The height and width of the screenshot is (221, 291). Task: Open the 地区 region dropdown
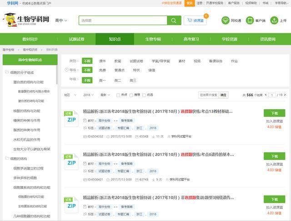click(70, 95)
